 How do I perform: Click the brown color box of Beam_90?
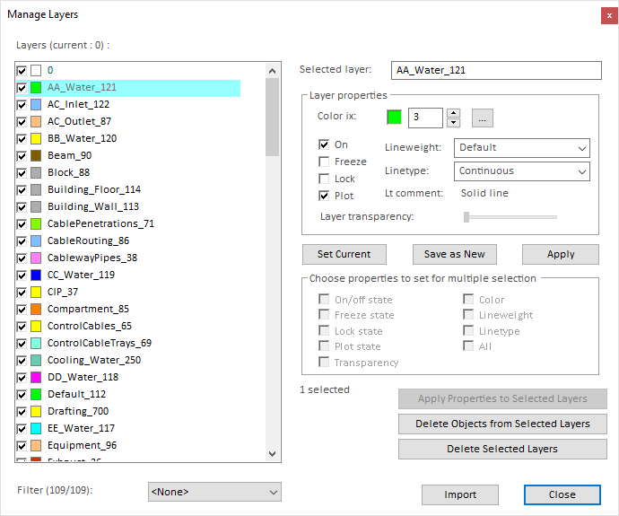coord(36,155)
